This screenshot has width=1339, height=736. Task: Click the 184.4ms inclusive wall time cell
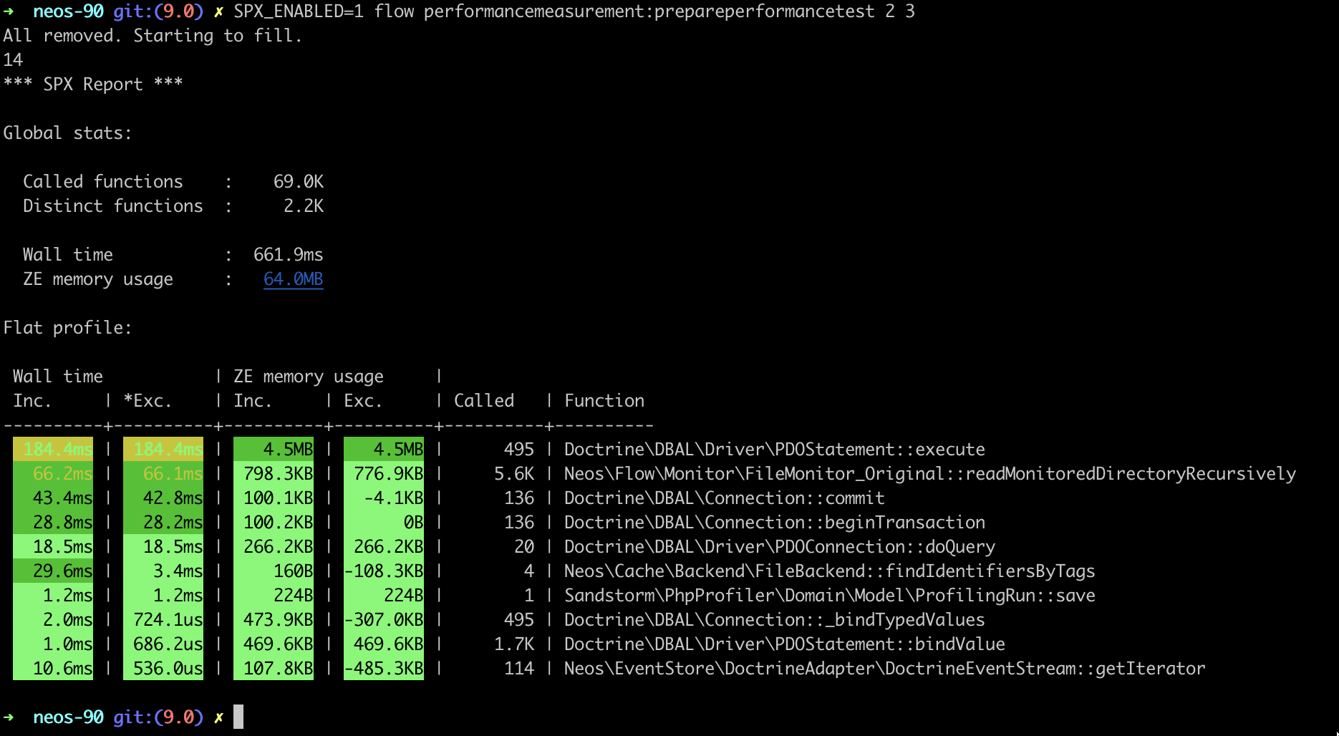pyautogui.click(x=53, y=449)
